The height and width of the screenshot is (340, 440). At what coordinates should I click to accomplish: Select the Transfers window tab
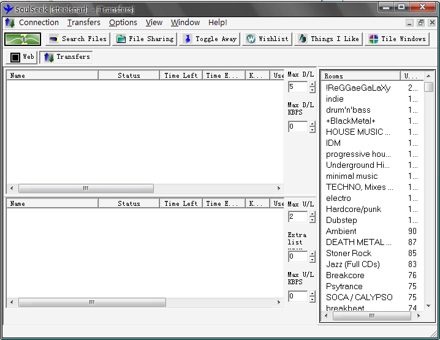[x=66, y=57]
